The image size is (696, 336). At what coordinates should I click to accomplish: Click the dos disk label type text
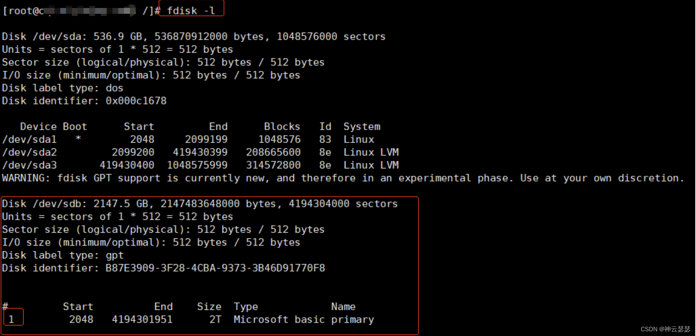coord(114,88)
